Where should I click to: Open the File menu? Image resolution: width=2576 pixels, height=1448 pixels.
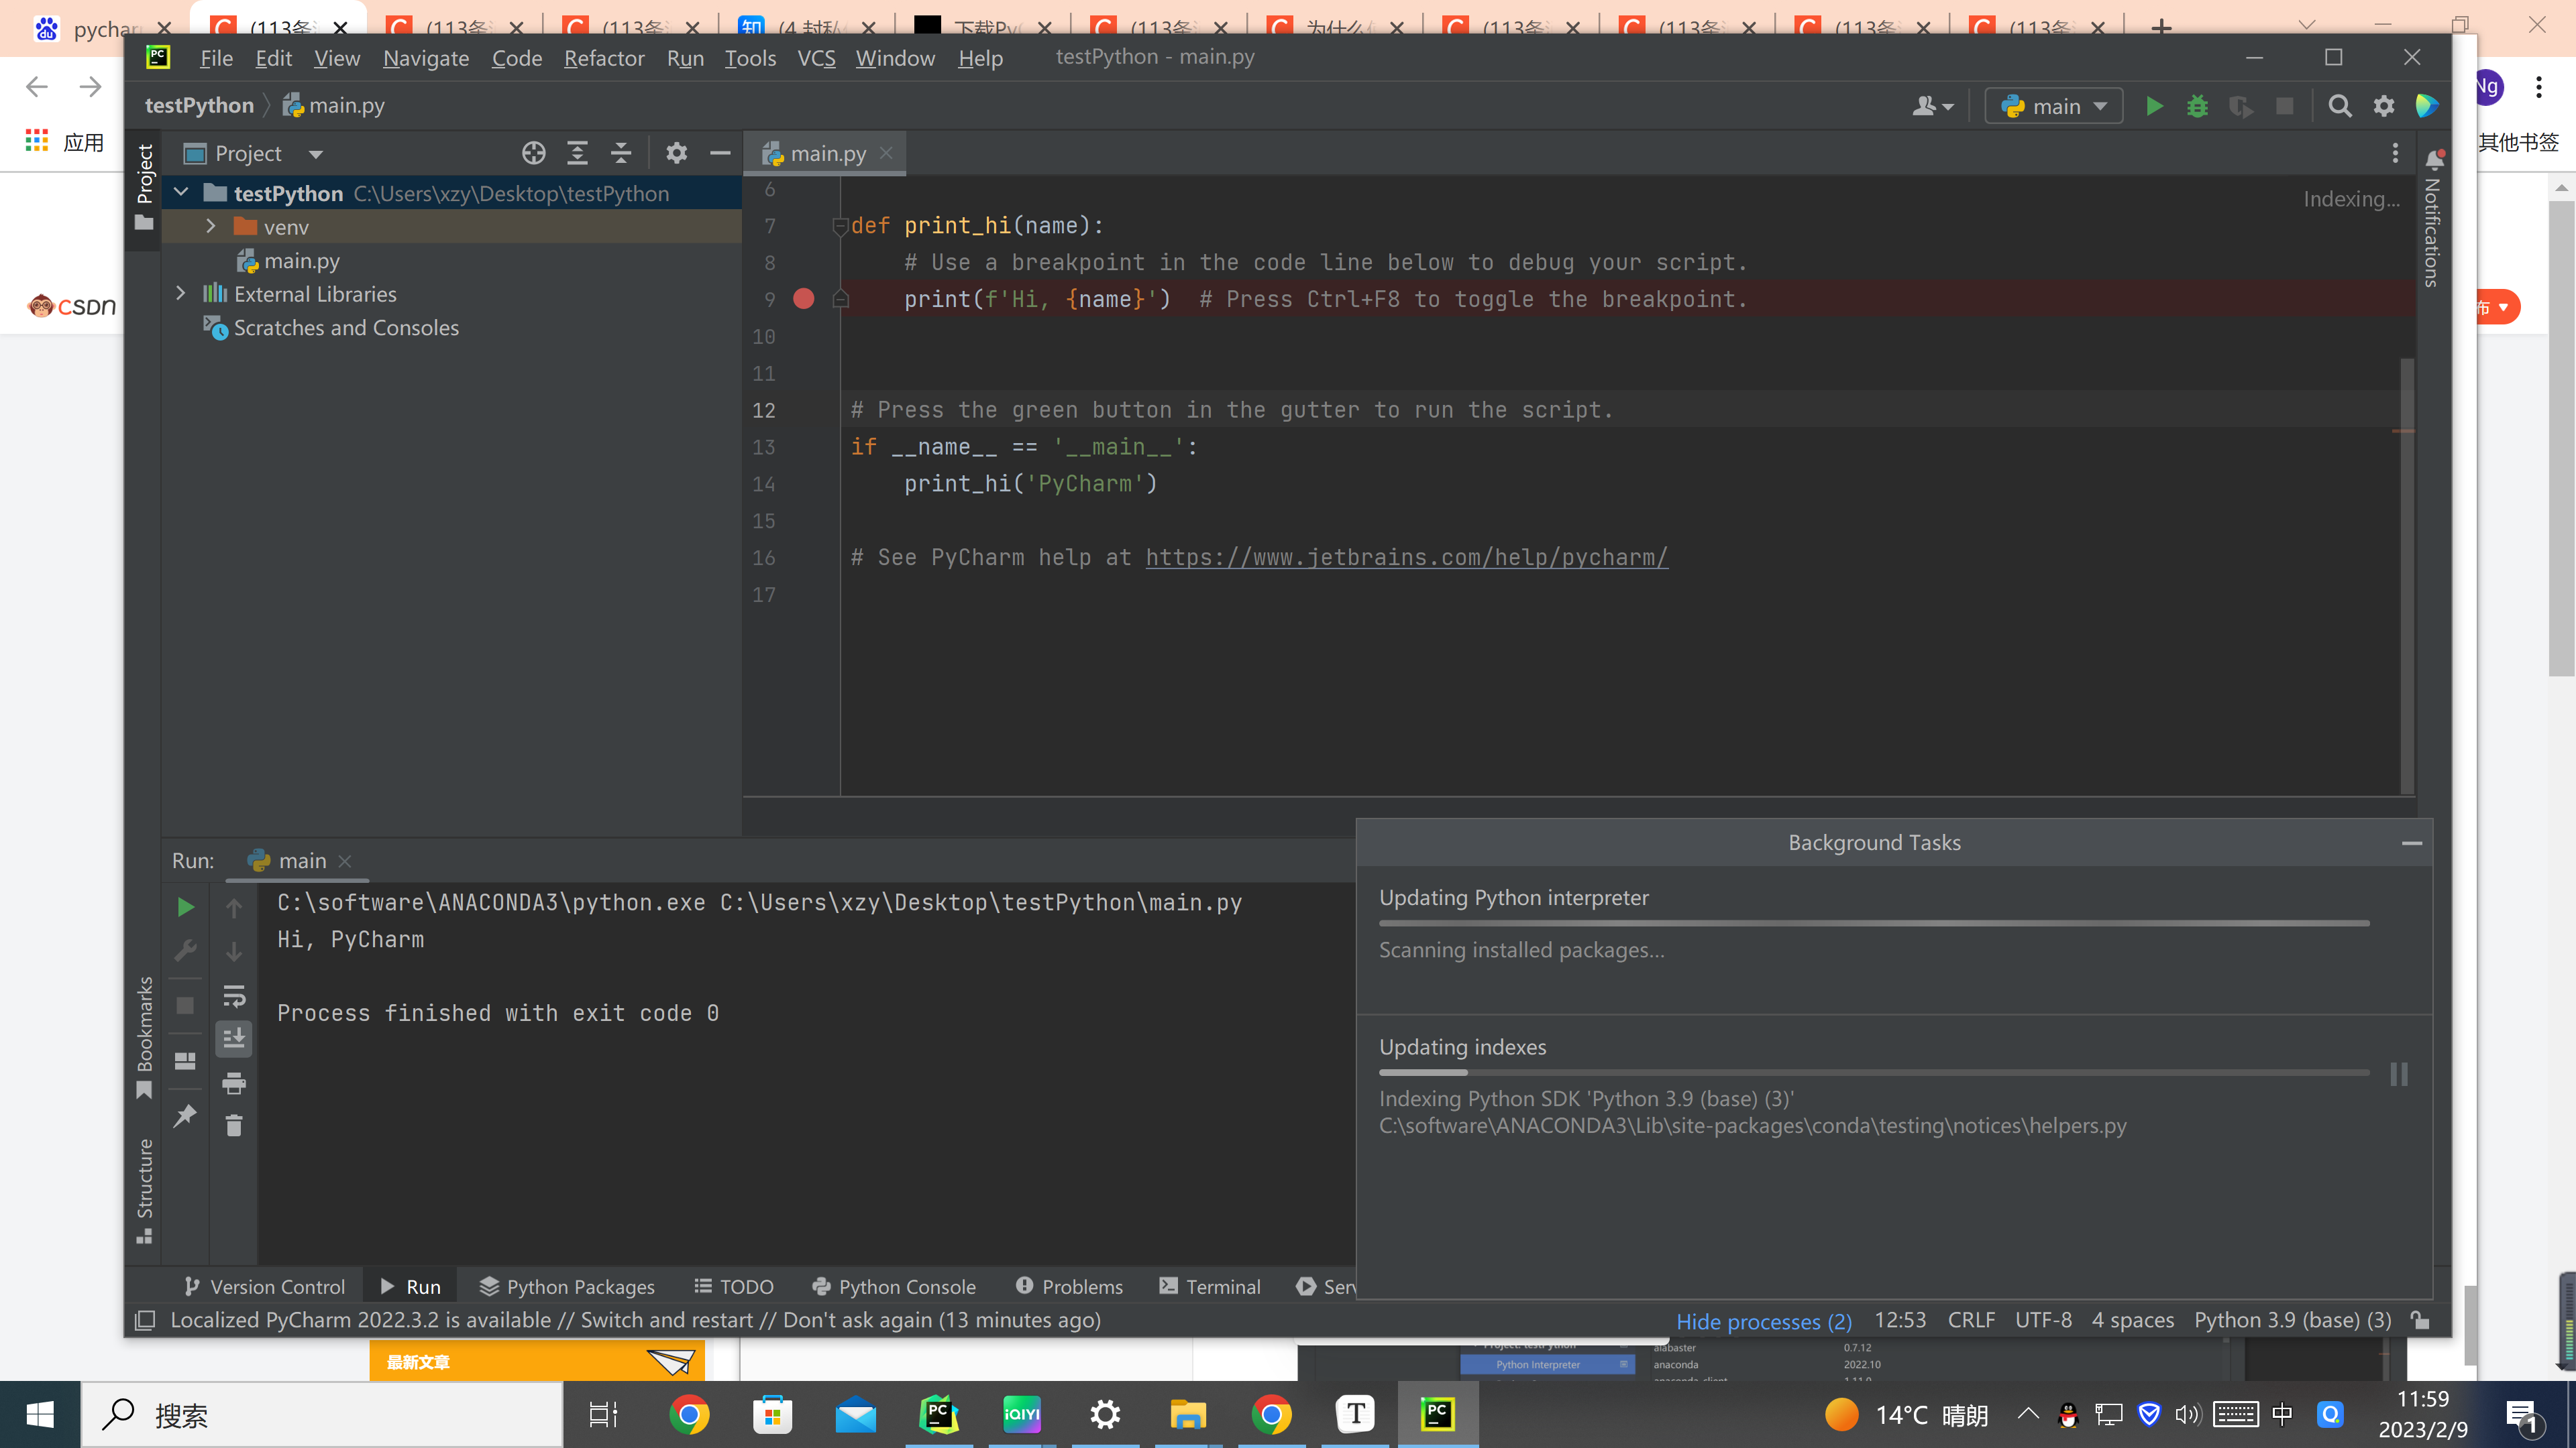pyautogui.click(x=216, y=58)
